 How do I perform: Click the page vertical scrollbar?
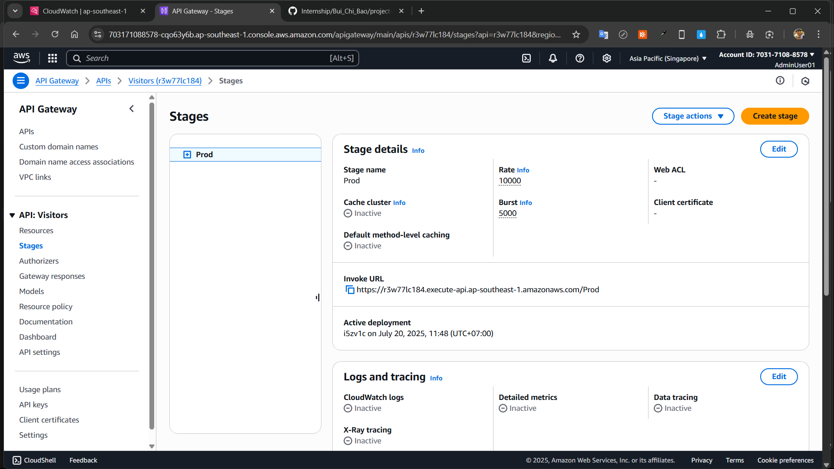tap(826, 176)
